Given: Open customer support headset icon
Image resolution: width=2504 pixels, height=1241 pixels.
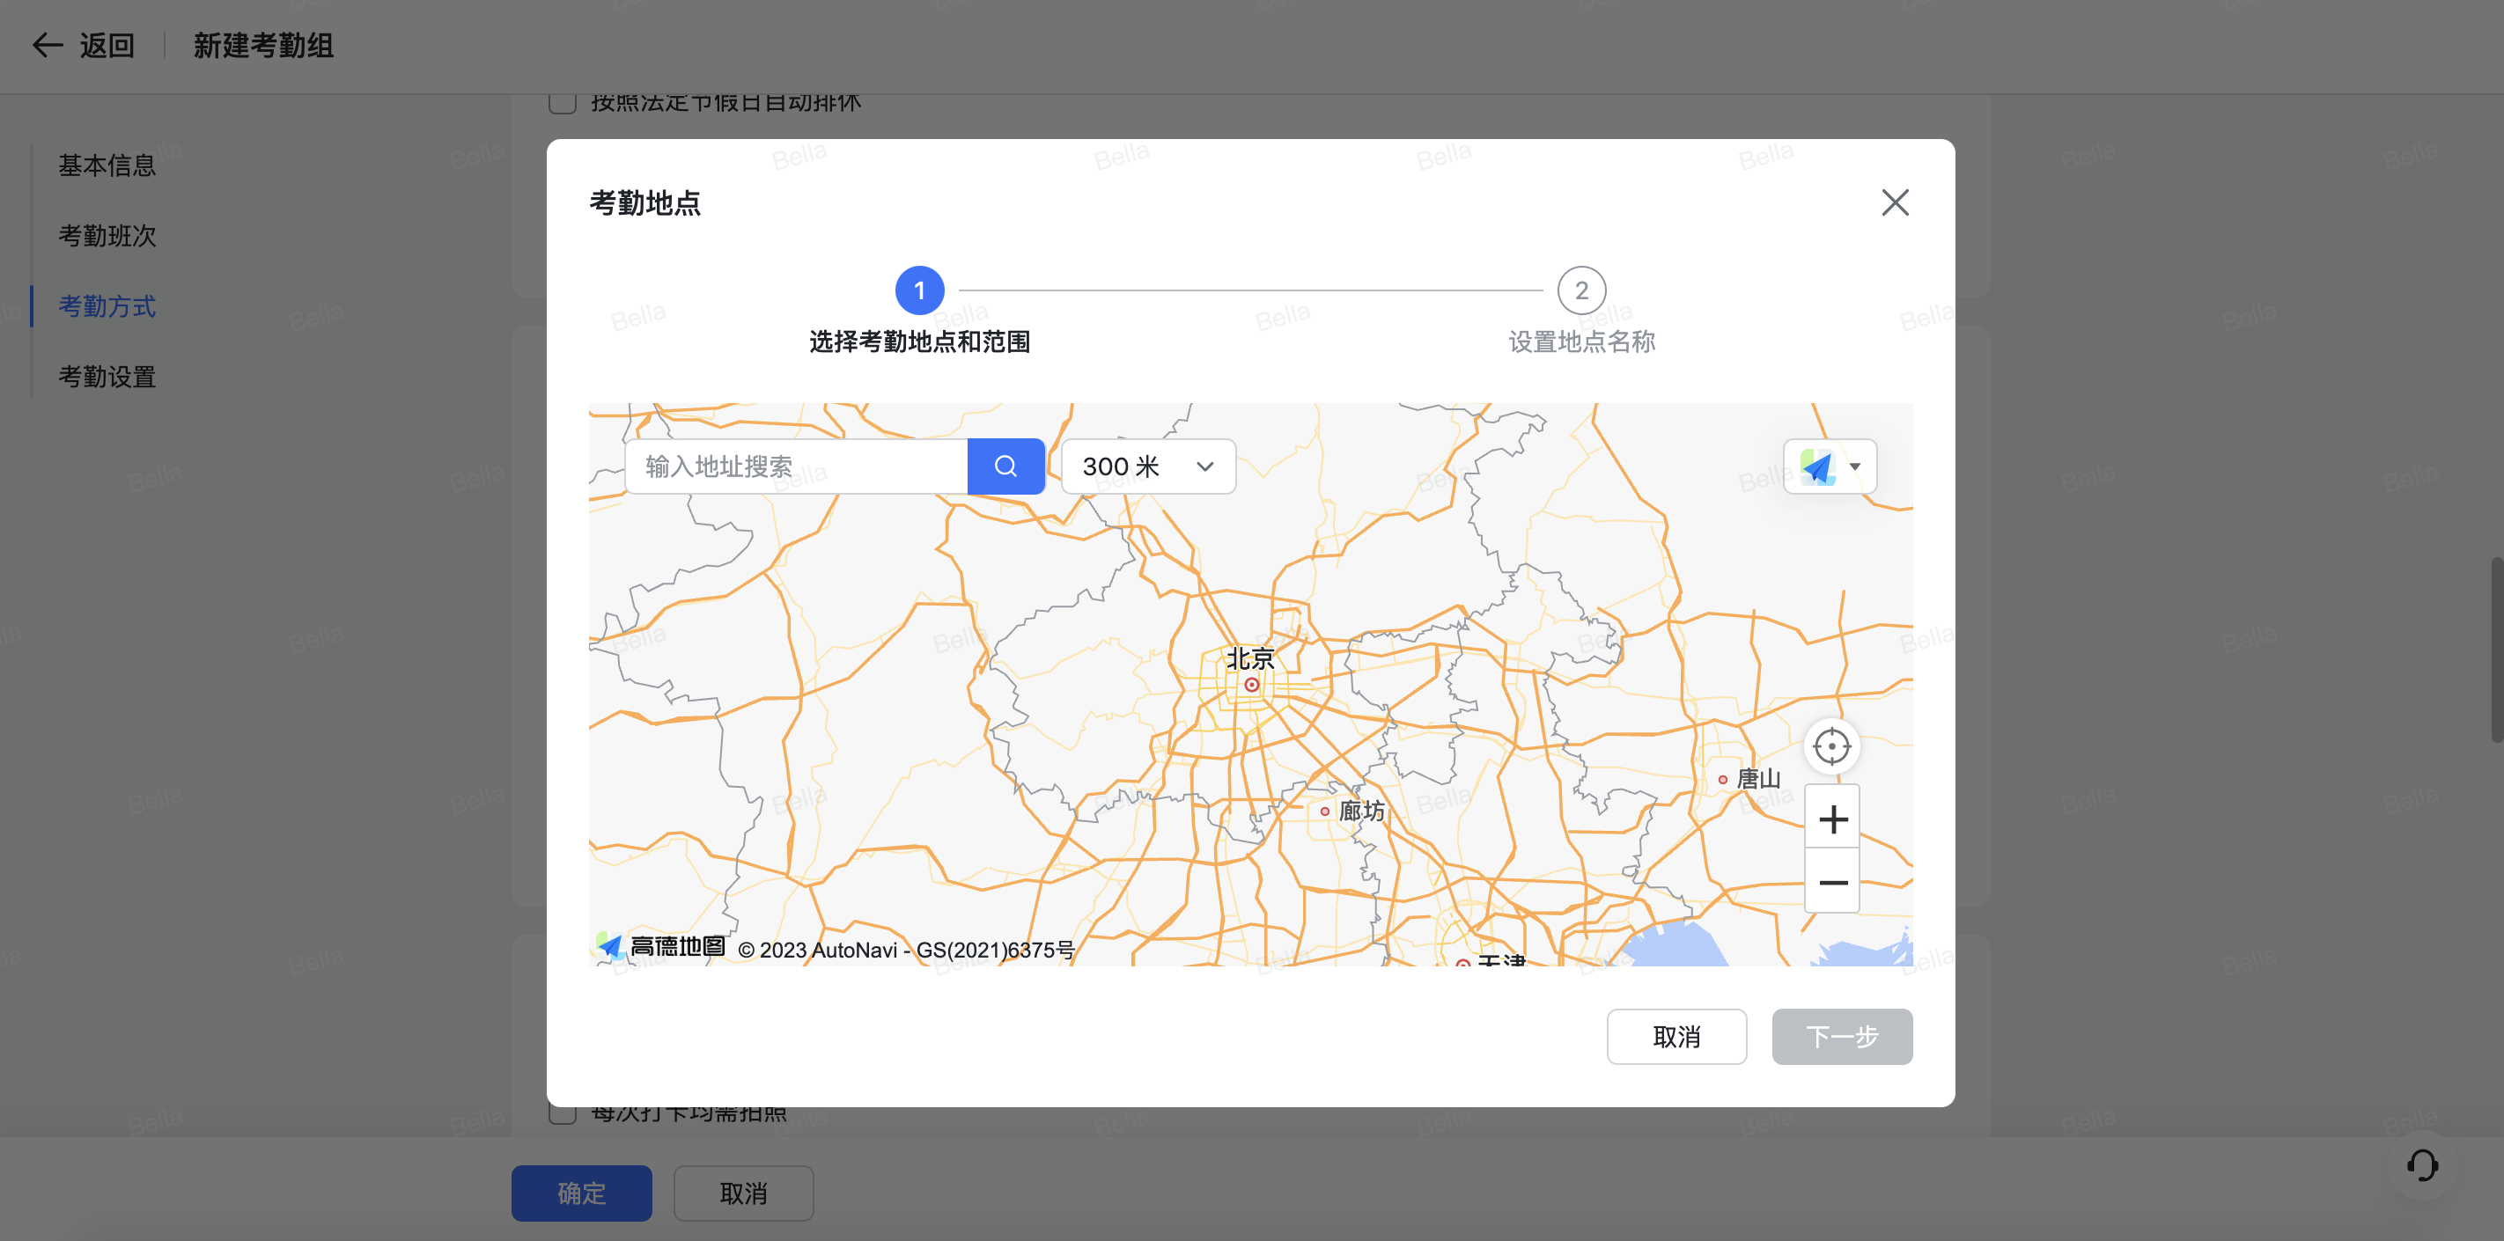Looking at the screenshot, I should [2421, 1164].
